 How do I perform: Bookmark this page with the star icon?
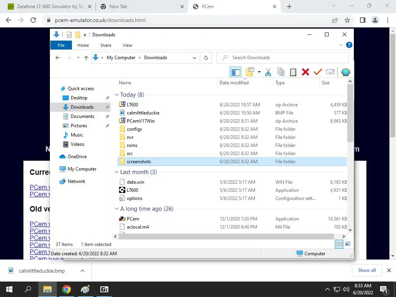(348, 20)
